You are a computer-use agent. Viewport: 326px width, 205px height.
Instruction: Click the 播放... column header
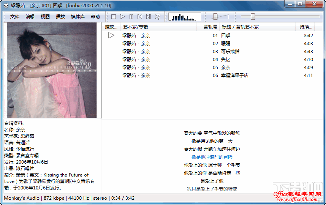tap(111, 27)
